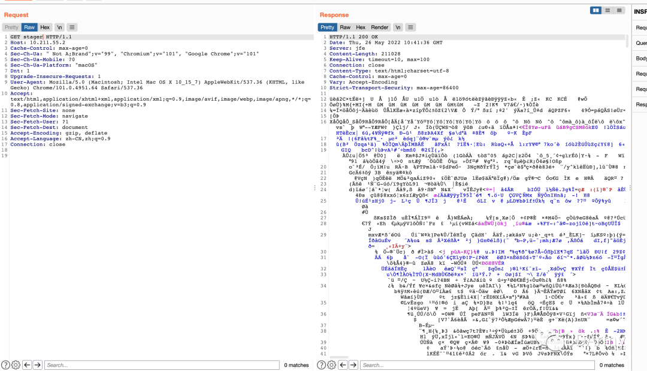This screenshot has height=371, width=647.
Task: Click response status 'HTTP/1.1 200 OK'
Action: click(353, 37)
